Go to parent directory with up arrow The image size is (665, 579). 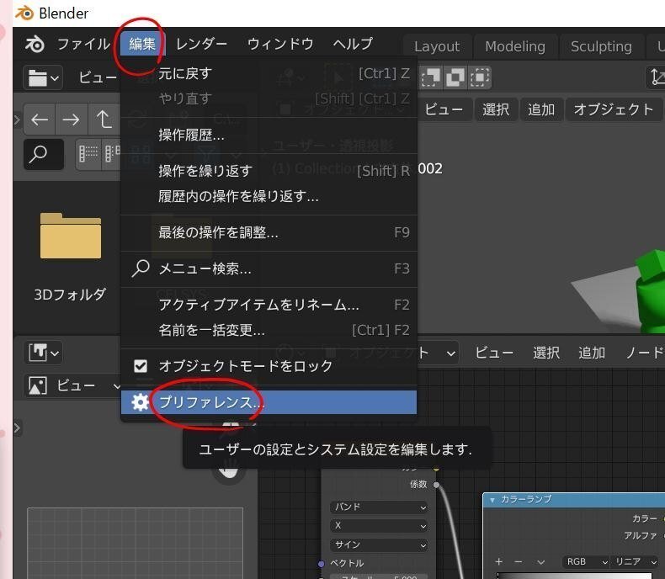point(104,120)
